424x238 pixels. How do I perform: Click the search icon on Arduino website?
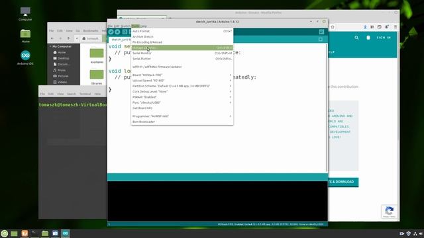click(x=356, y=38)
